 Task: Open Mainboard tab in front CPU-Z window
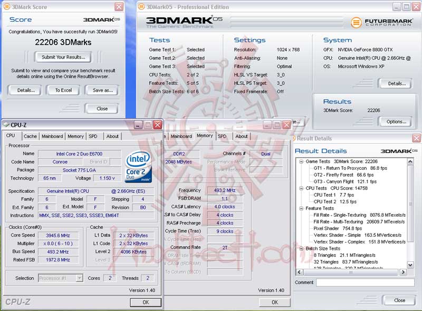[52, 137]
